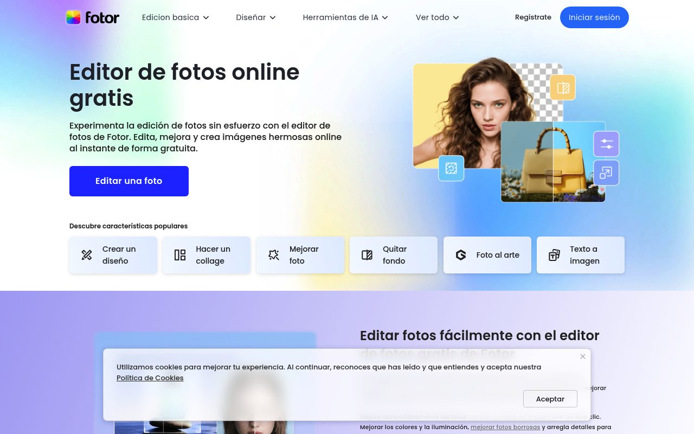Click the Fotor logo in header
The image size is (694, 434).
93,17
